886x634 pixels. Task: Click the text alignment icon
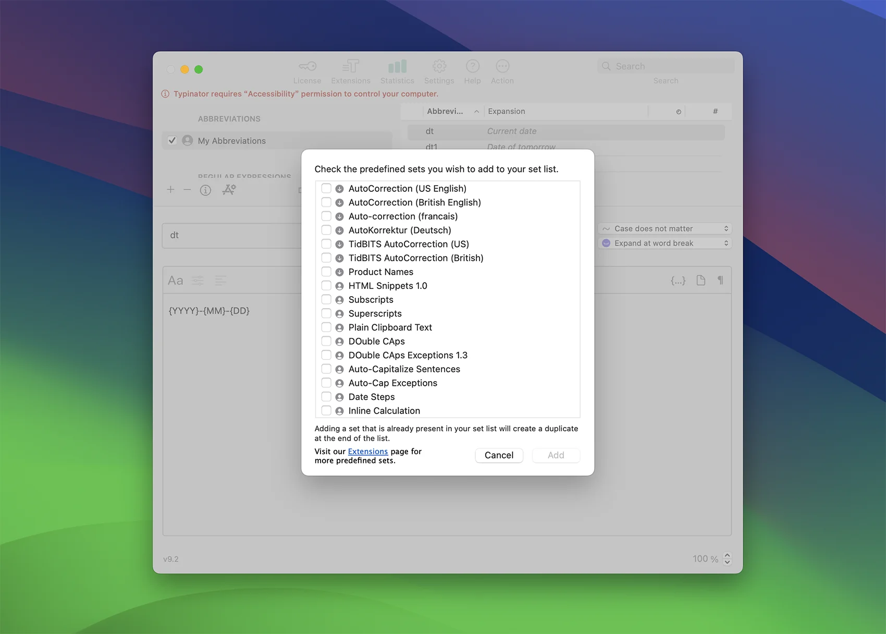click(x=220, y=281)
